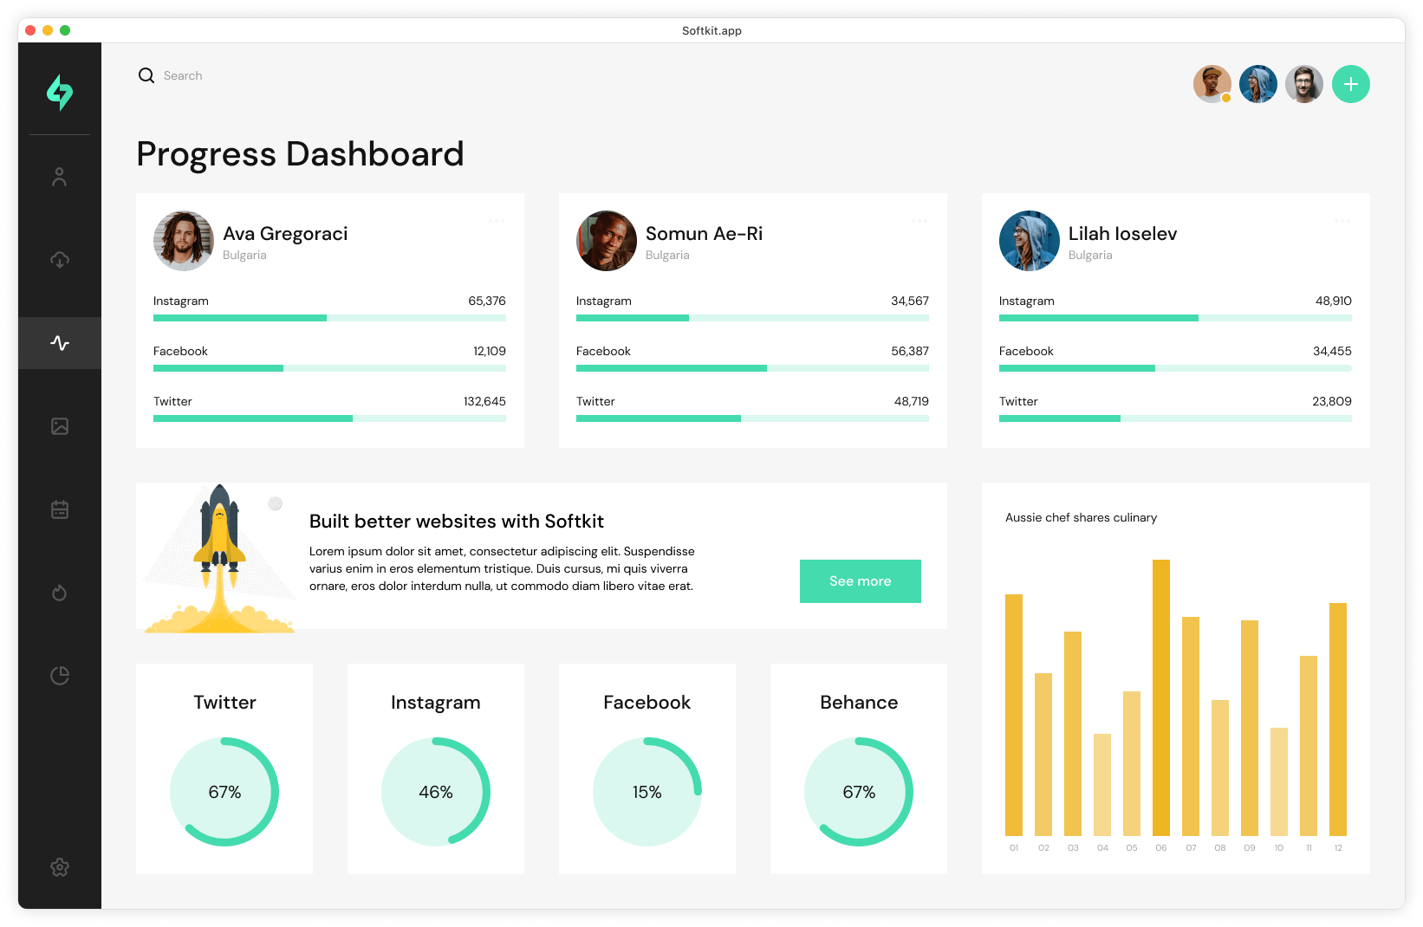
Task: Open the image gallery section from sidebar
Action: [59, 426]
